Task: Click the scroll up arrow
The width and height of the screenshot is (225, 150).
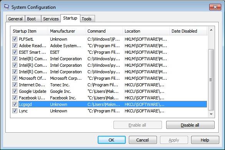Action: coord(211,30)
